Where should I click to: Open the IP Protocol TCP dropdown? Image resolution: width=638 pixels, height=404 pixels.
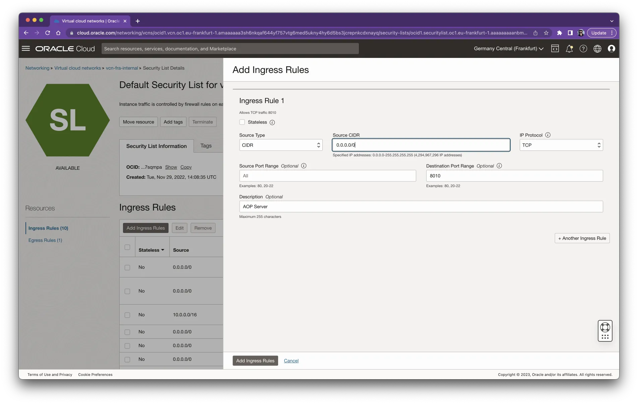[561, 145]
